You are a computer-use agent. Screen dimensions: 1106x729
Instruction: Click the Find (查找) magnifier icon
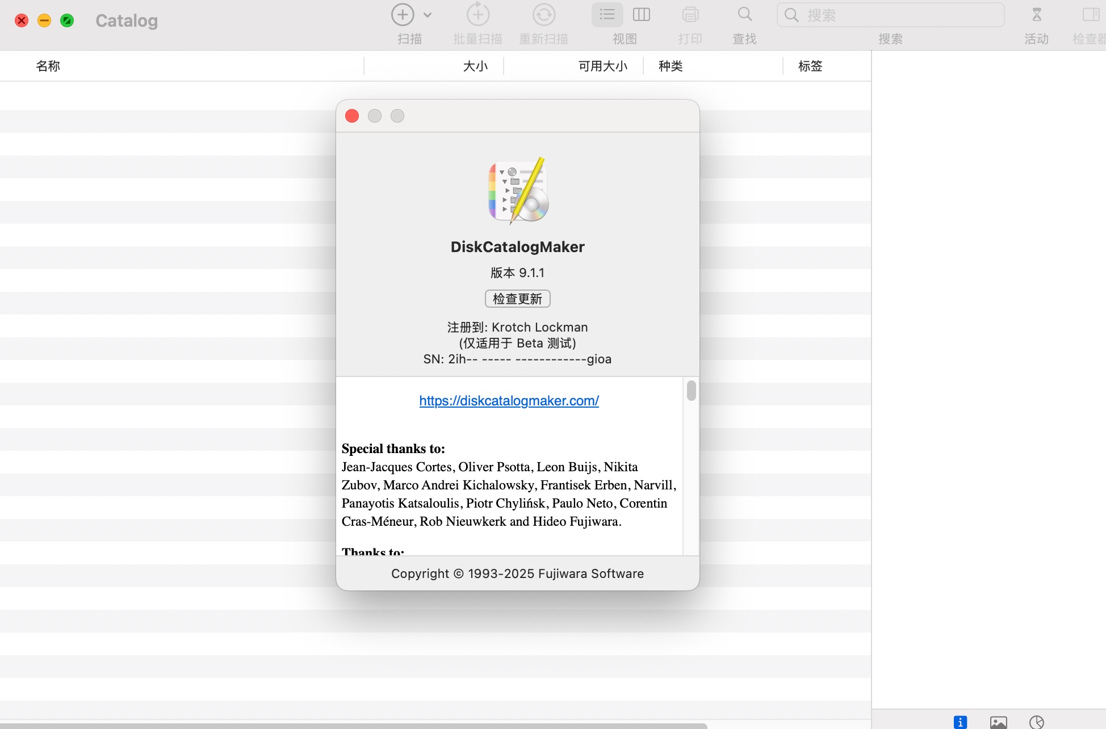[x=745, y=14]
